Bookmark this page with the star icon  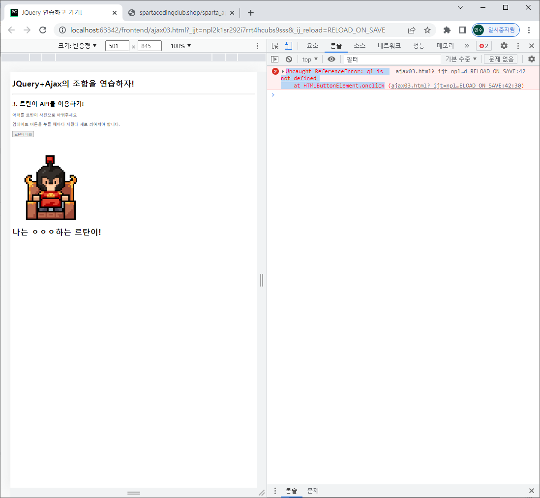(427, 30)
